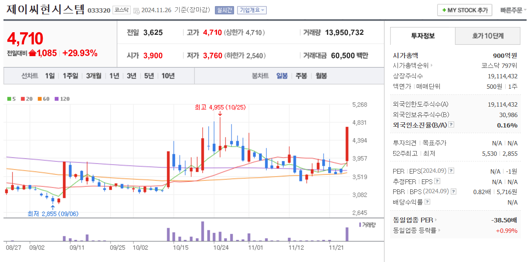Click the 동일업종 PER link

coord(413,220)
